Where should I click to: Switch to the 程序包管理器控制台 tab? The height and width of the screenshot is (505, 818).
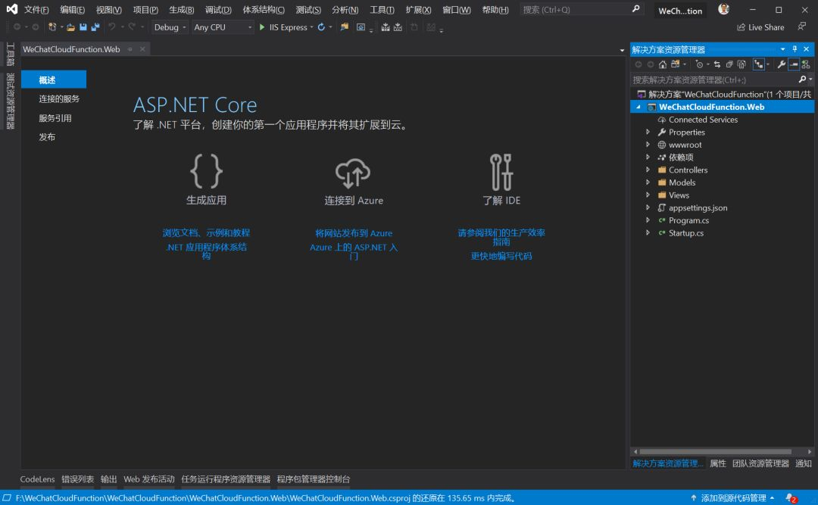(x=314, y=479)
